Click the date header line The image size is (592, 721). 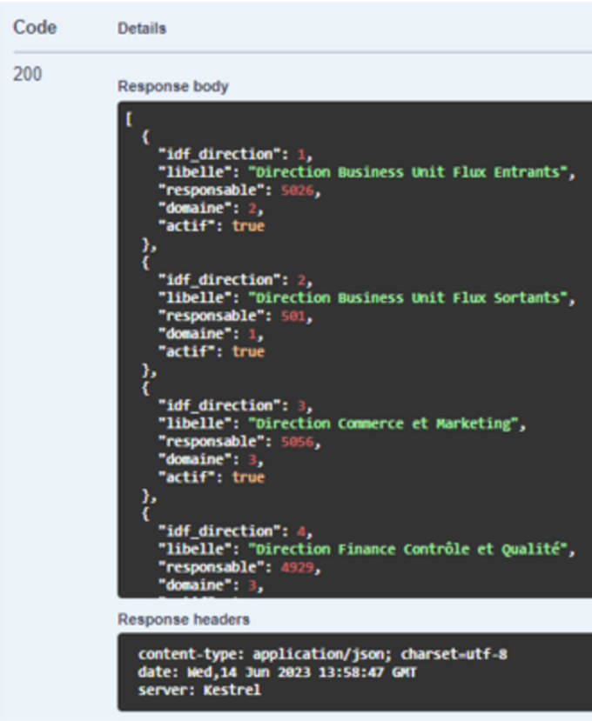pos(277,672)
